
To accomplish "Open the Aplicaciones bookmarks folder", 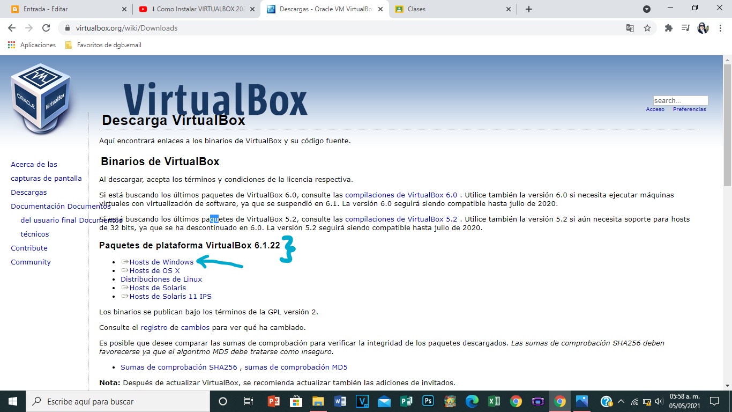I will tap(32, 45).
